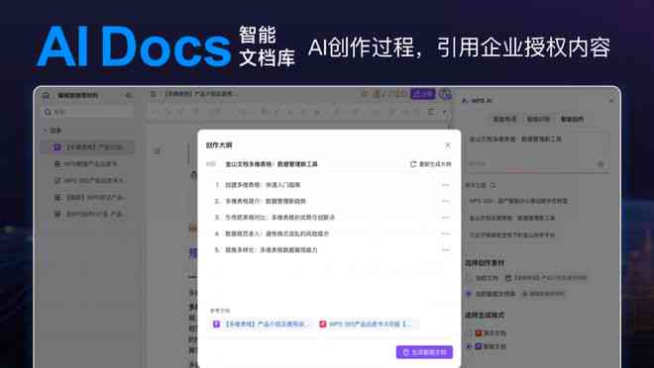Switch to the 智能创作 tab in WPS AI
Image resolution: width=654 pixels, height=368 pixels.
pyautogui.click(x=572, y=119)
